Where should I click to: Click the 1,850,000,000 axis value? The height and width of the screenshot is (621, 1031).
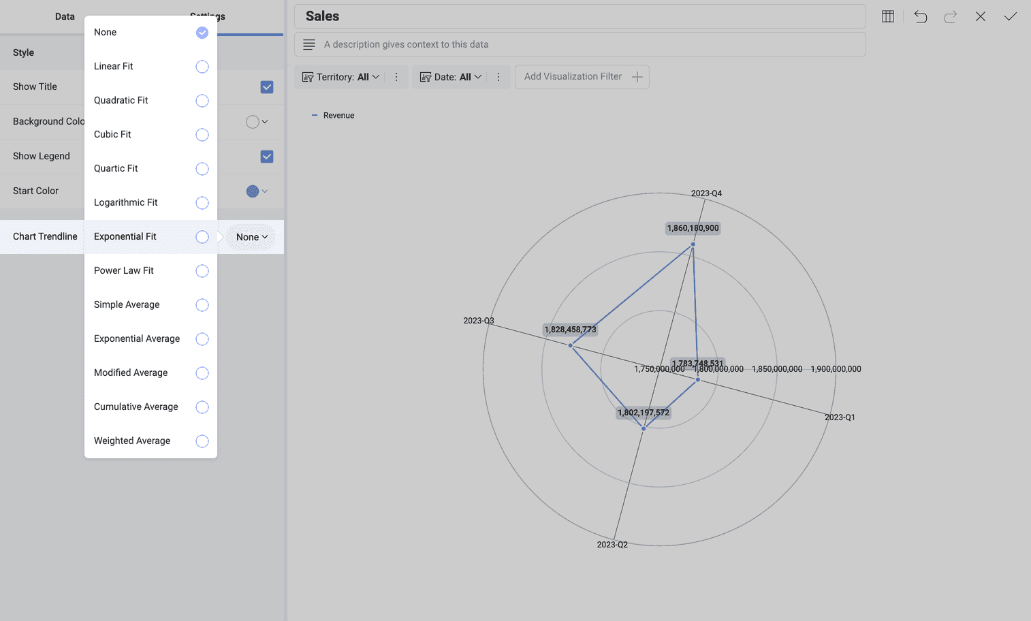pos(777,369)
